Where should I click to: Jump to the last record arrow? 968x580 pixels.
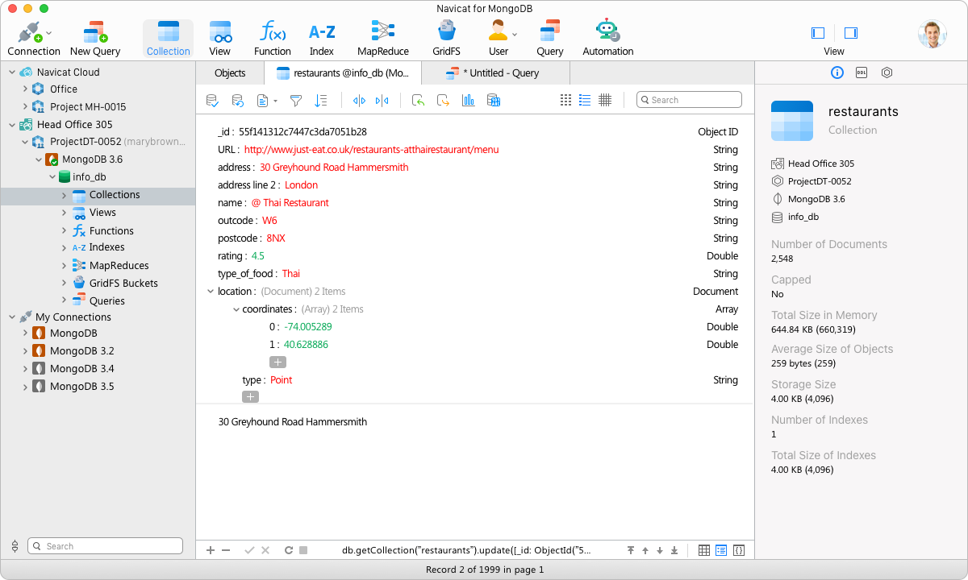[x=674, y=550]
